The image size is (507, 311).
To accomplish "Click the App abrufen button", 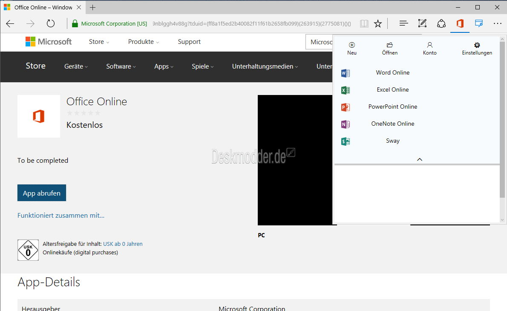I will pos(42,193).
